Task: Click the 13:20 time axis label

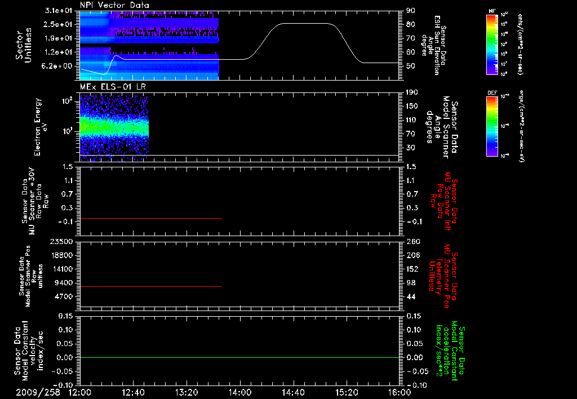Action: (x=187, y=392)
